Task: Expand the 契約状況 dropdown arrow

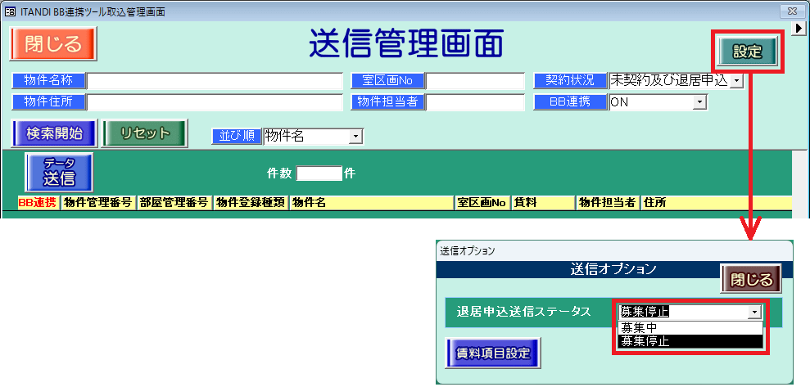Action: (x=735, y=81)
